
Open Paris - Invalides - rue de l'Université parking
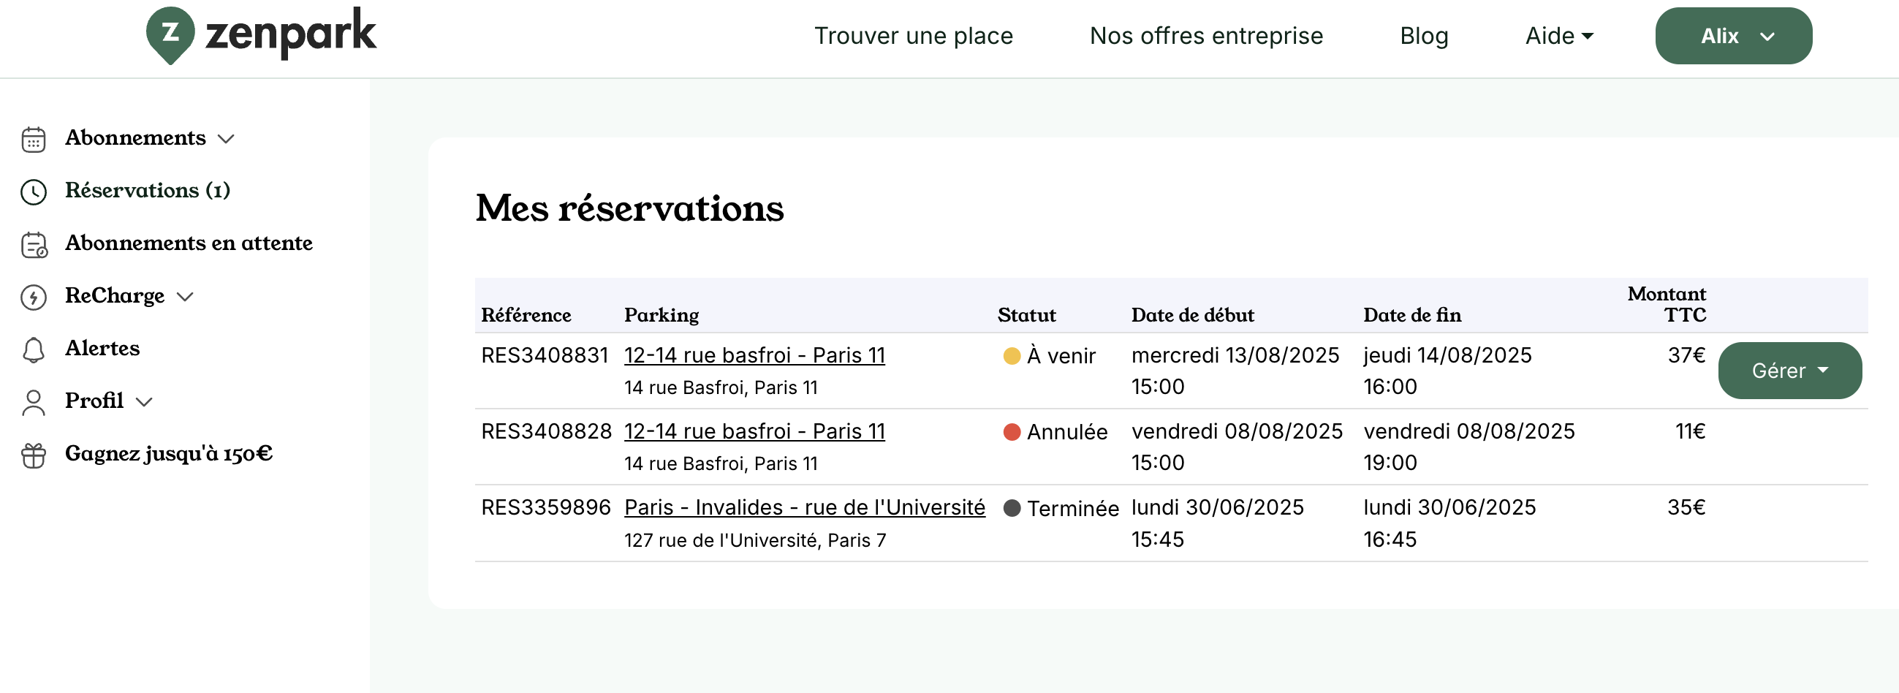[804, 507]
